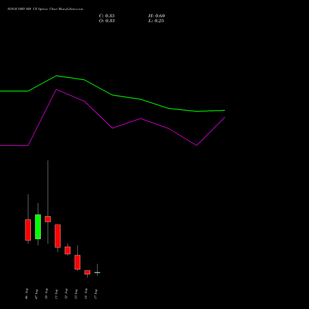Click the large green candlestick body

tap(38, 227)
